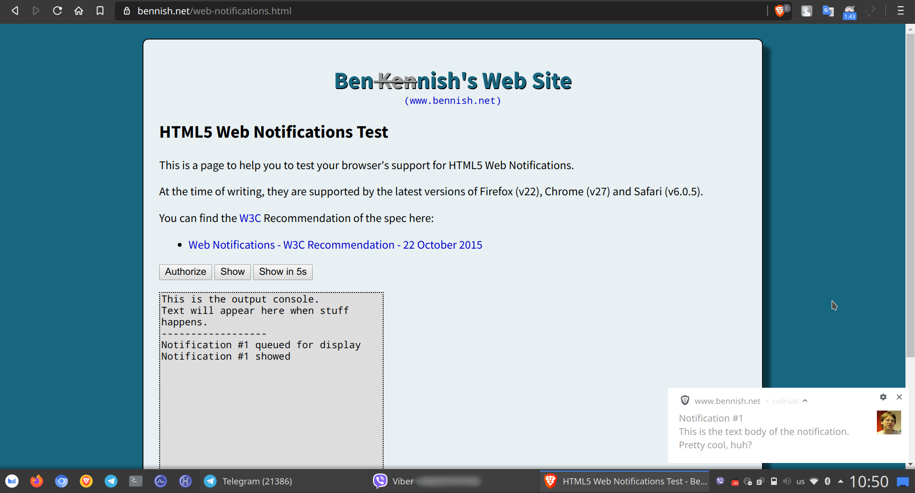This screenshot has height=493, width=915.
Task: Open Thunderbird mail from the dock
Action: pyautogui.click(x=11, y=481)
